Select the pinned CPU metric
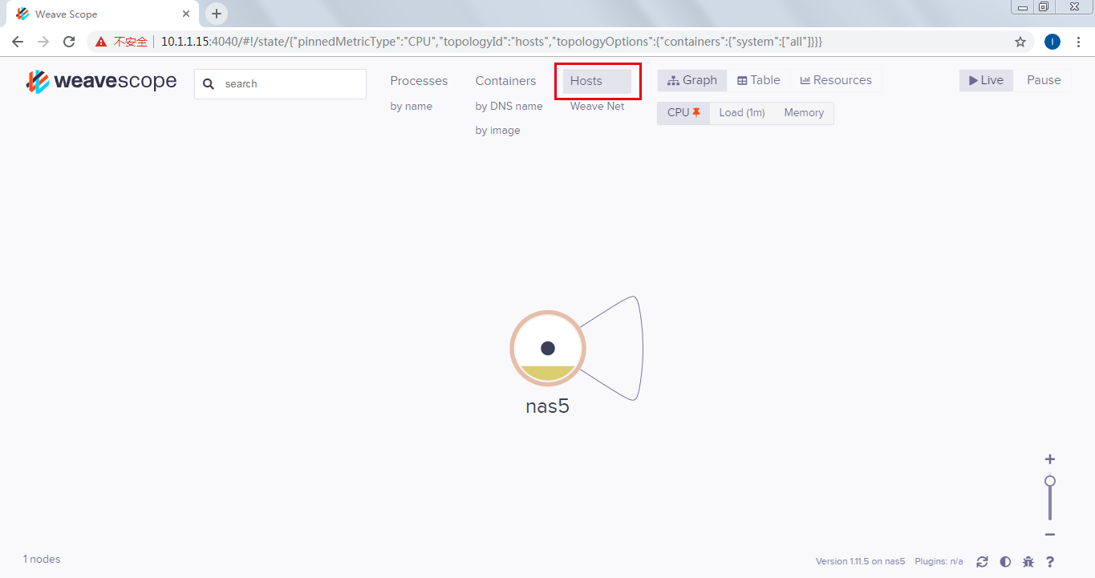 683,113
